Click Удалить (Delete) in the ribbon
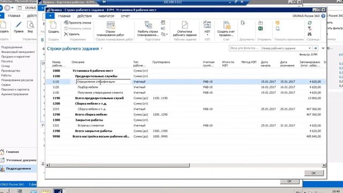 (x=72, y=34)
